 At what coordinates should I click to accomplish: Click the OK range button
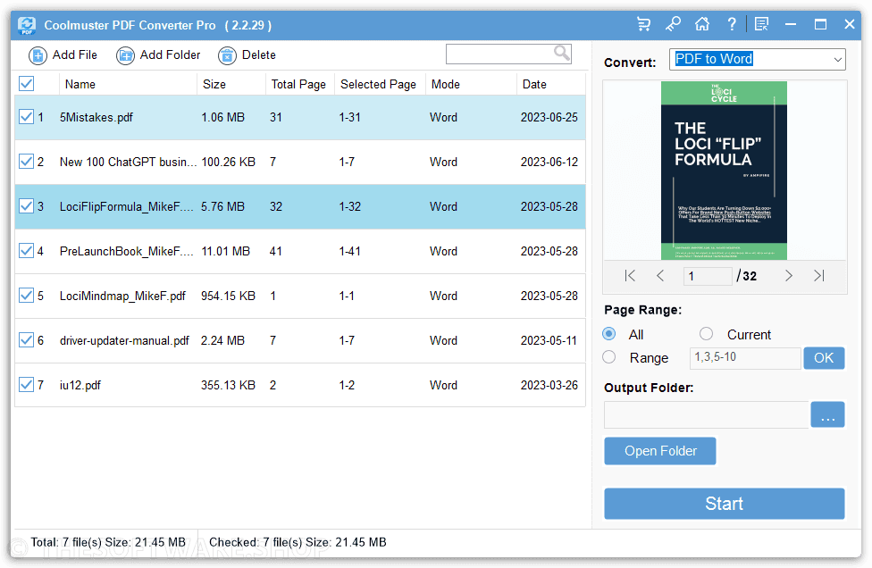click(x=824, y=358)
